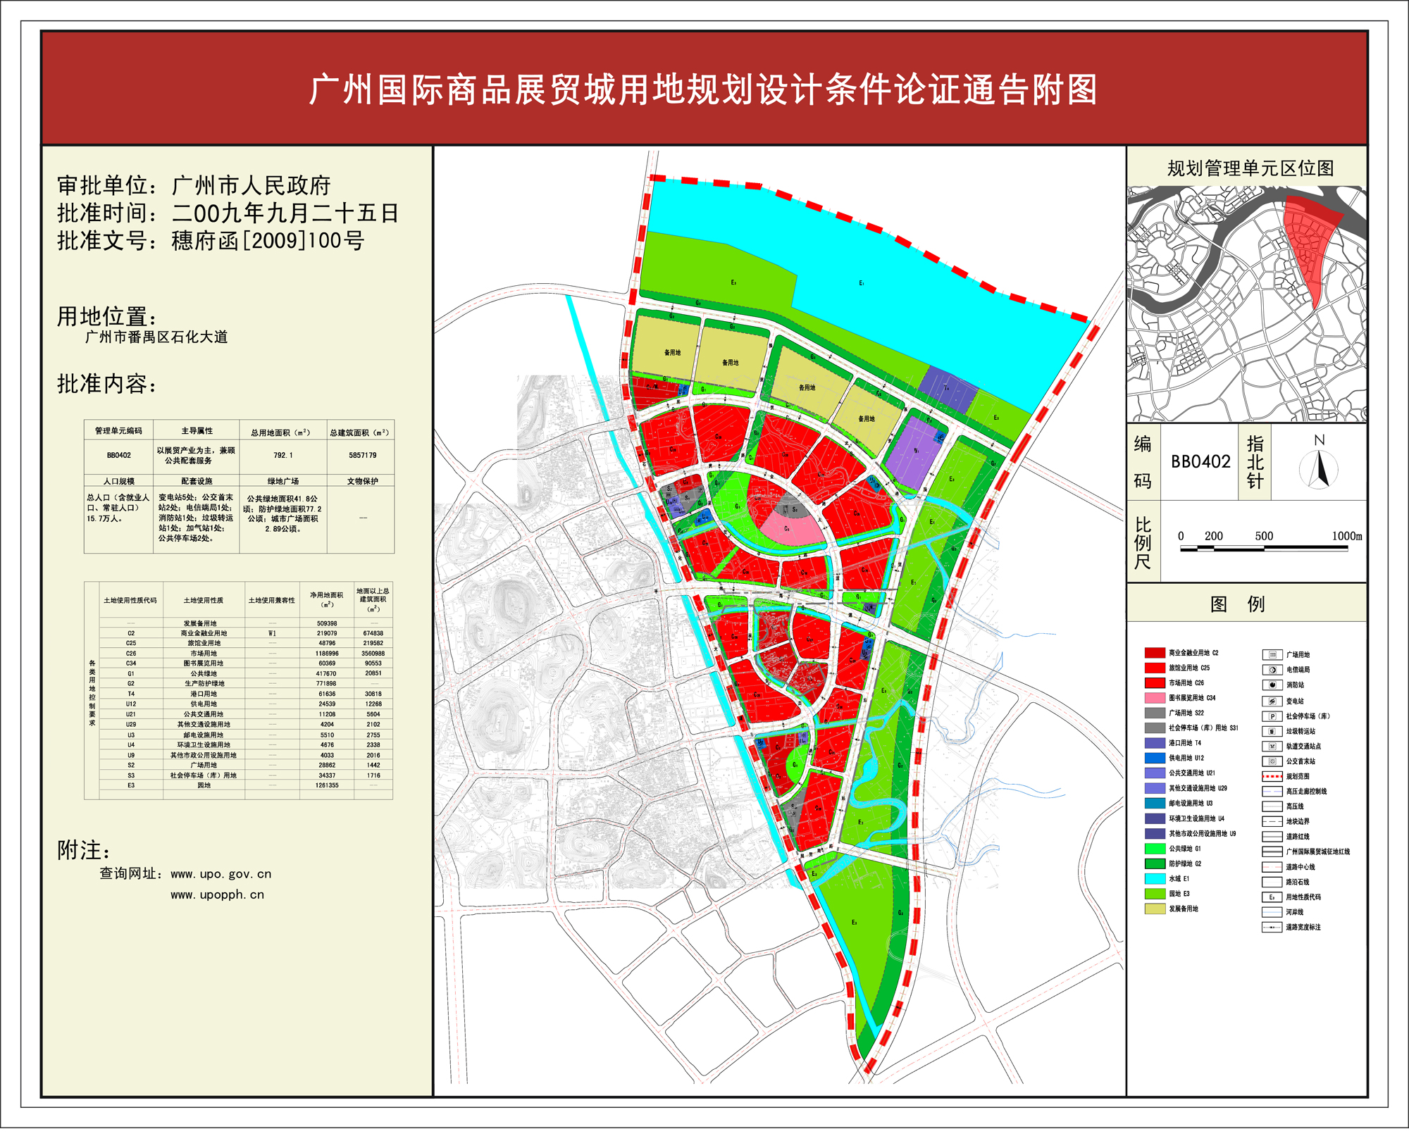Click the 水域 E1 cyan color swatch

[x=1155, y=878]
